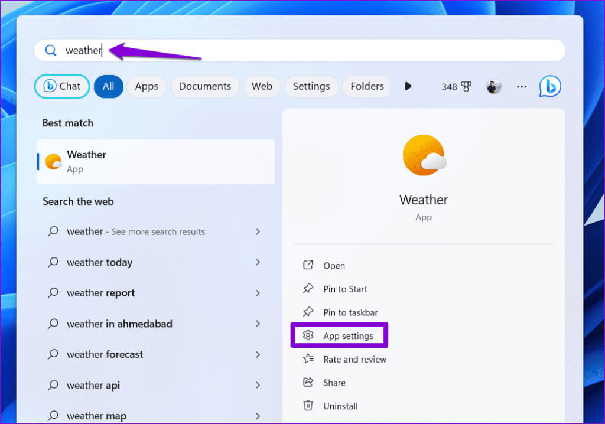The image size is (605, 424).
Task: Expand chevron beside 'weather today'
Action: [258, 262]
